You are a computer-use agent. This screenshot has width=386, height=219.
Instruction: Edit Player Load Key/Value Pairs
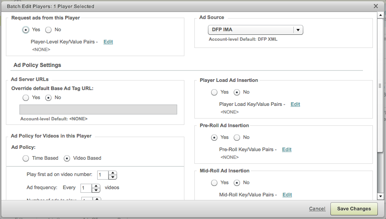(x=295, y=104)
